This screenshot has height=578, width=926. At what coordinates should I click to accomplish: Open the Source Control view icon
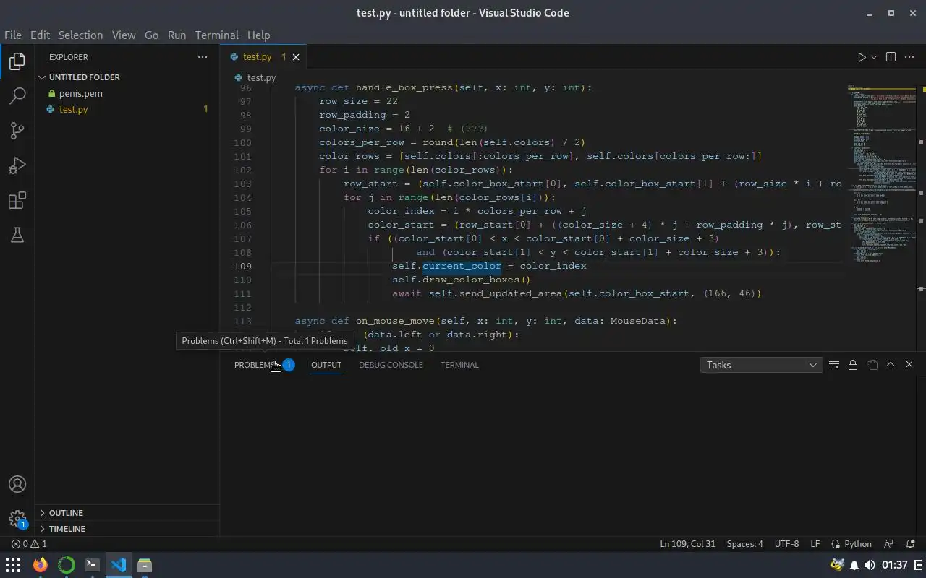(17, 131)
